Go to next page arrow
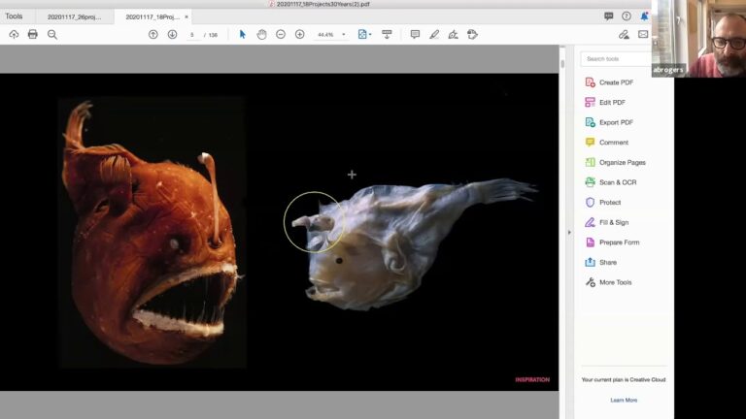 pos(172,34)
